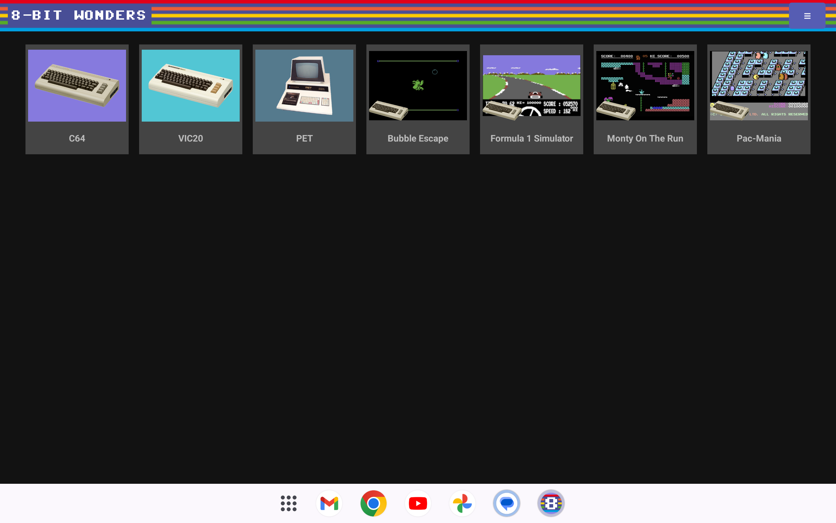Launch the Pac-Mania game screenshot
Screen dimensions: 836x523
click(759, 85)
